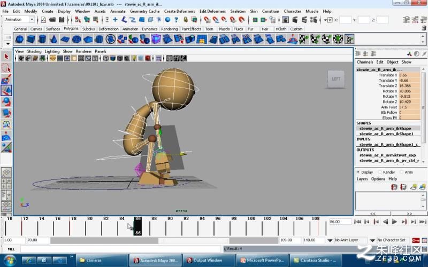Switch to the Rendering shelf tab
This screenshot has height=267, width=428.
169,29
